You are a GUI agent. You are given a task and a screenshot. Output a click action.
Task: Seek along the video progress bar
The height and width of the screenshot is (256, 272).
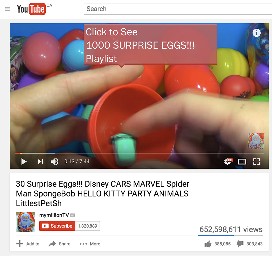139,153
